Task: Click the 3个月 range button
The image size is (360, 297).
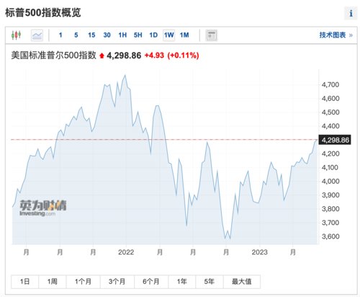Action: tap(117, 282)
